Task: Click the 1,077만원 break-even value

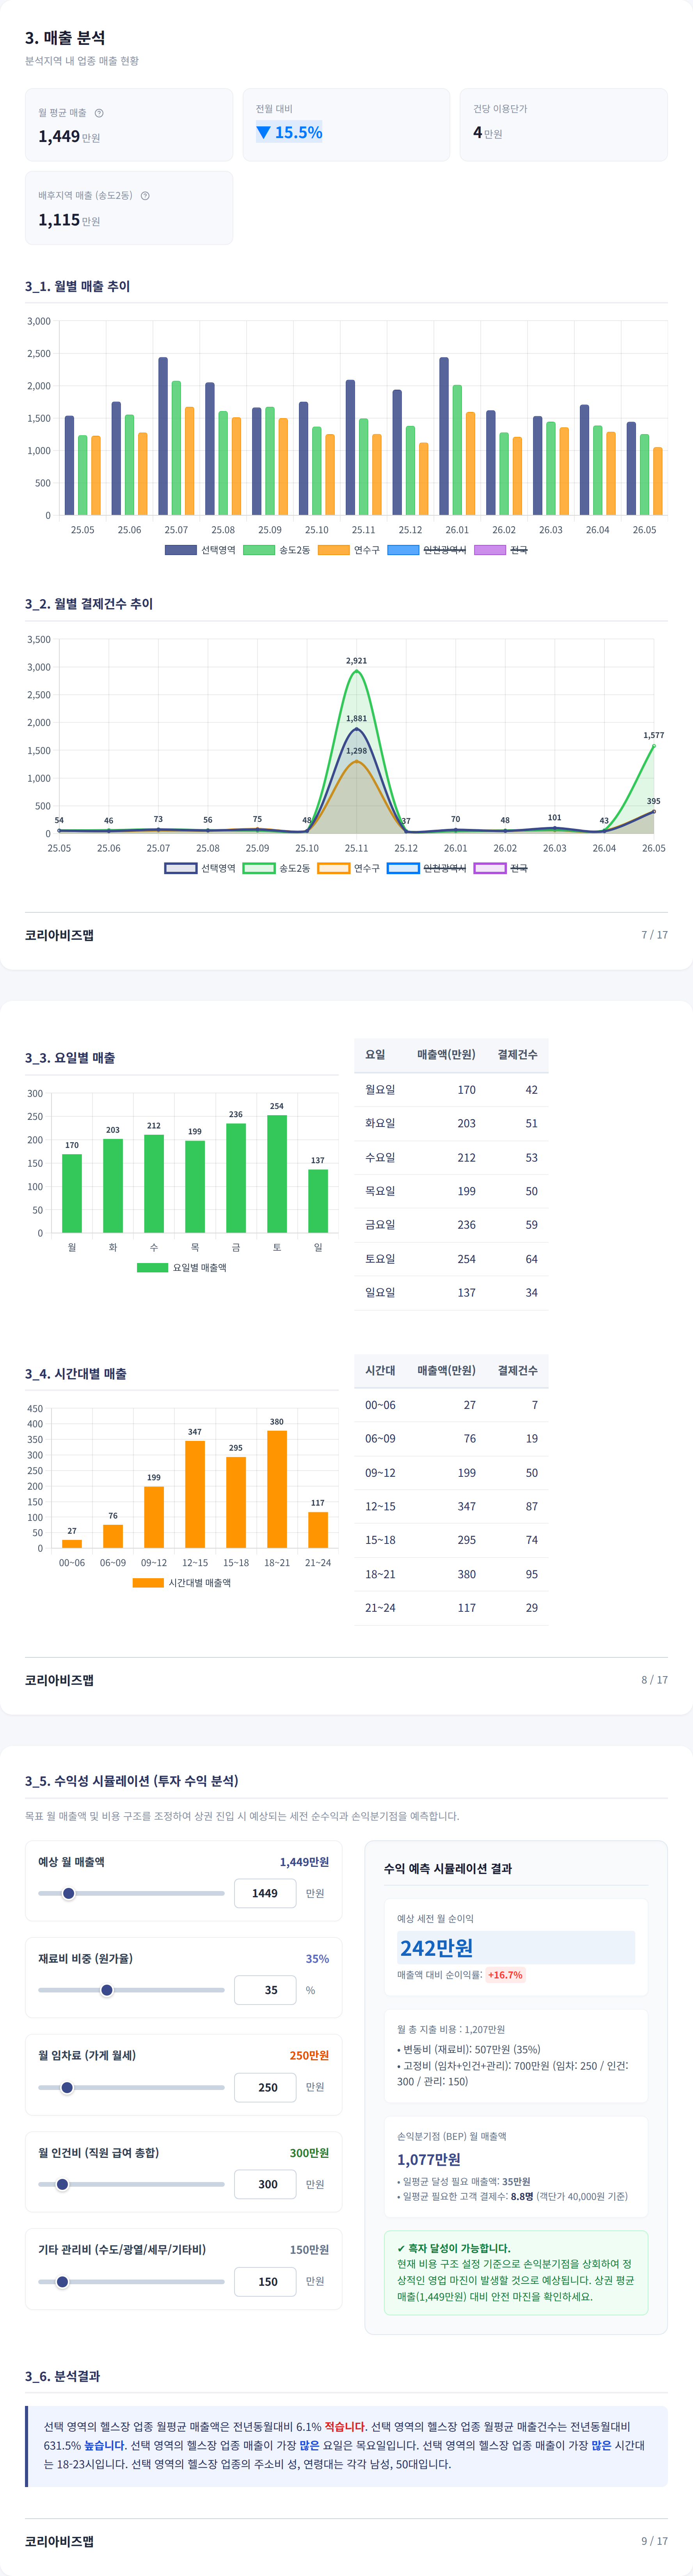Action: (x=429, y=2159)
